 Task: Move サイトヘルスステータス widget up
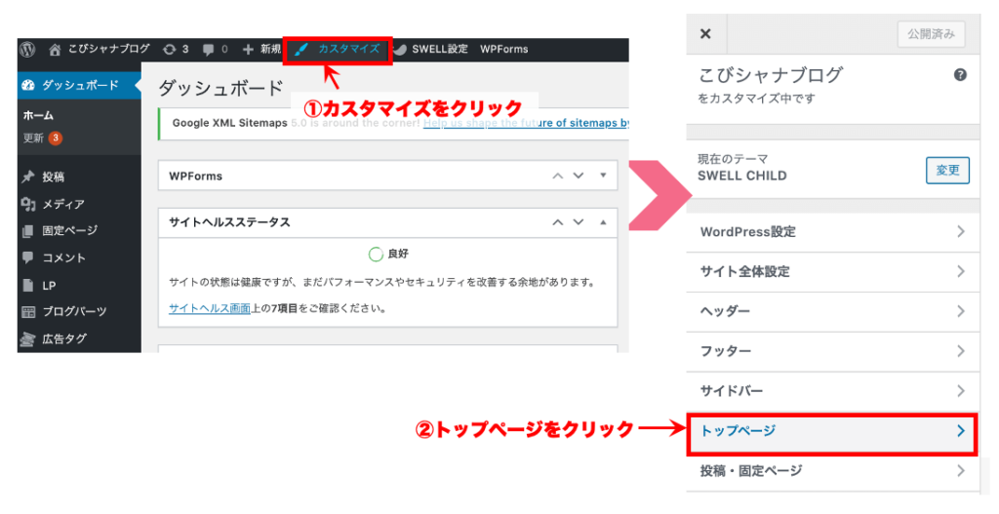pos(557,222)
